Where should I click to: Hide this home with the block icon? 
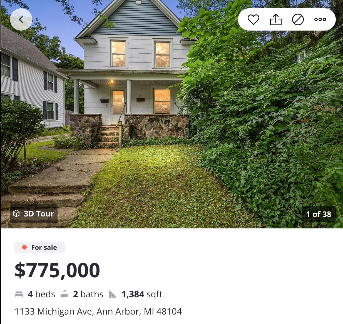(298, 19)
